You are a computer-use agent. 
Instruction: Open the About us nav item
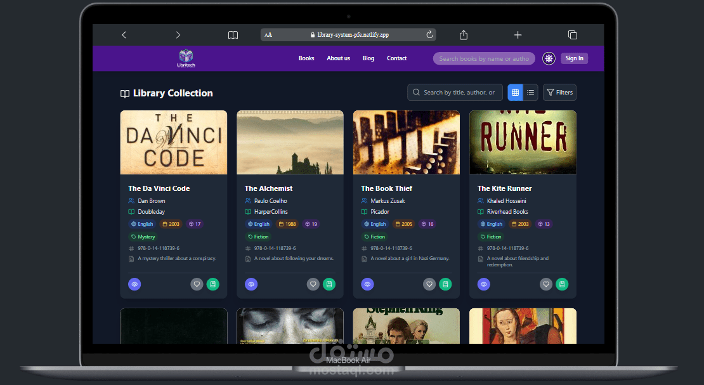click(x=338, y=58)
